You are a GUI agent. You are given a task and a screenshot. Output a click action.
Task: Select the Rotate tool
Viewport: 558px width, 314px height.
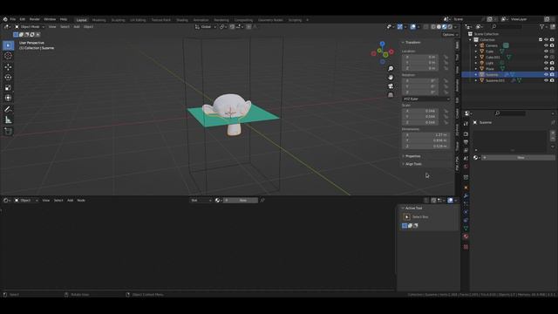click(8, 78)
